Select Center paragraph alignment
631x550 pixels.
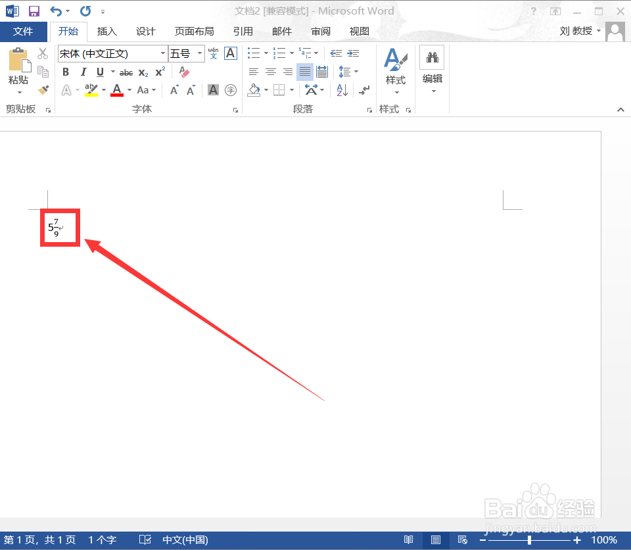click(x=271, y=72)
